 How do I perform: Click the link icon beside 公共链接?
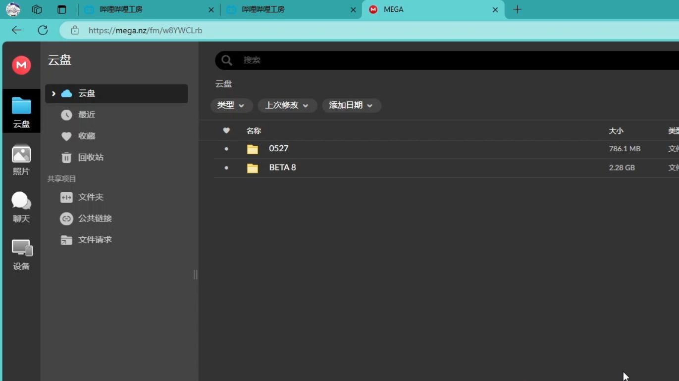[66, 218]
